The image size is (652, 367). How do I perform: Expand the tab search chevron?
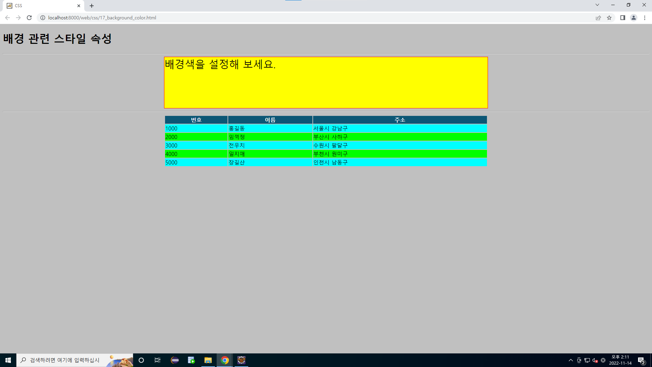click(597, 5)
